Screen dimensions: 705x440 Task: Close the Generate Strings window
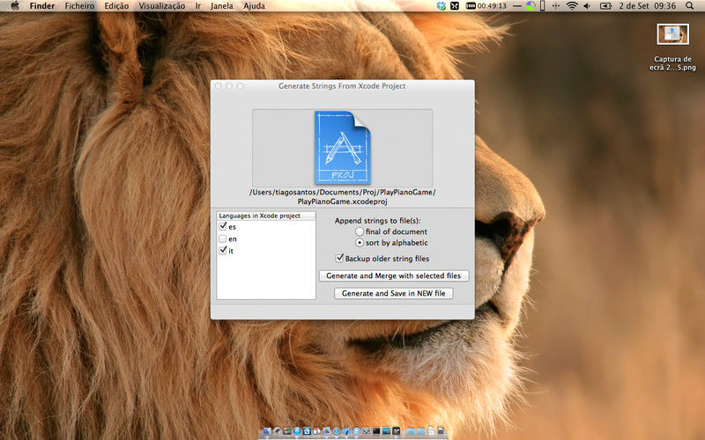(x=218, y=85)
